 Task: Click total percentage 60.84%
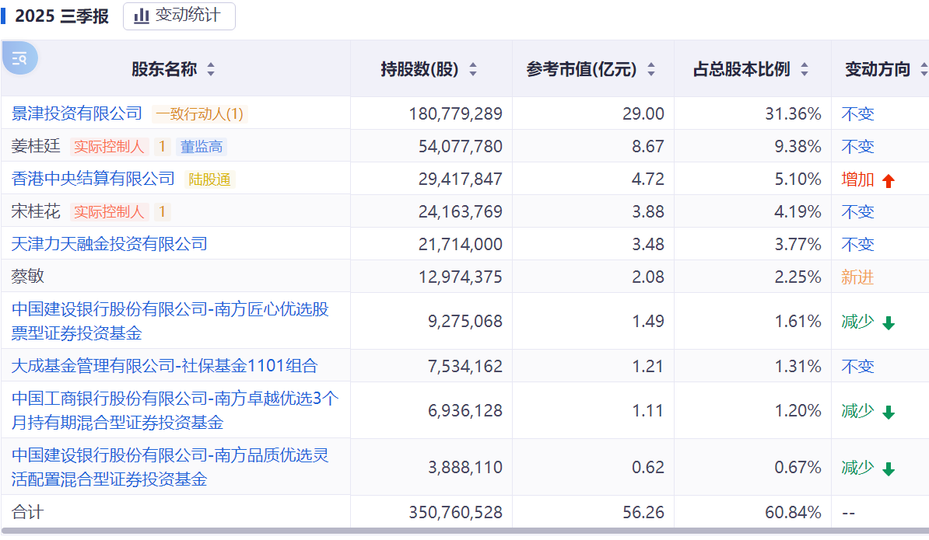tap(794, 512)
